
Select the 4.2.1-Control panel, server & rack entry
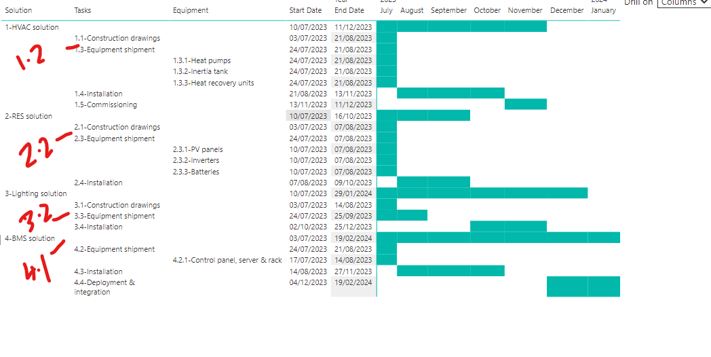coord(227,261)
